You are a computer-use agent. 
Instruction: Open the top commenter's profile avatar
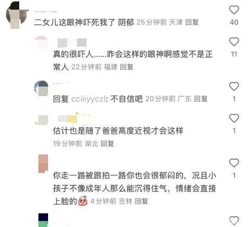pos(17,15)
